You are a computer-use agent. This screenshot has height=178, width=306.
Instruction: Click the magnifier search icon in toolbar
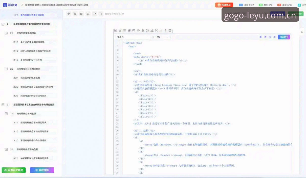pyautogui.click(x=75, y=14)
